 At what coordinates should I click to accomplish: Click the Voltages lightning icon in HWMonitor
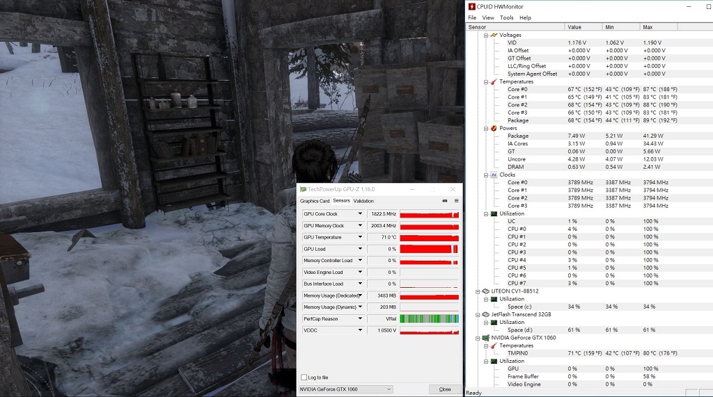494,35
